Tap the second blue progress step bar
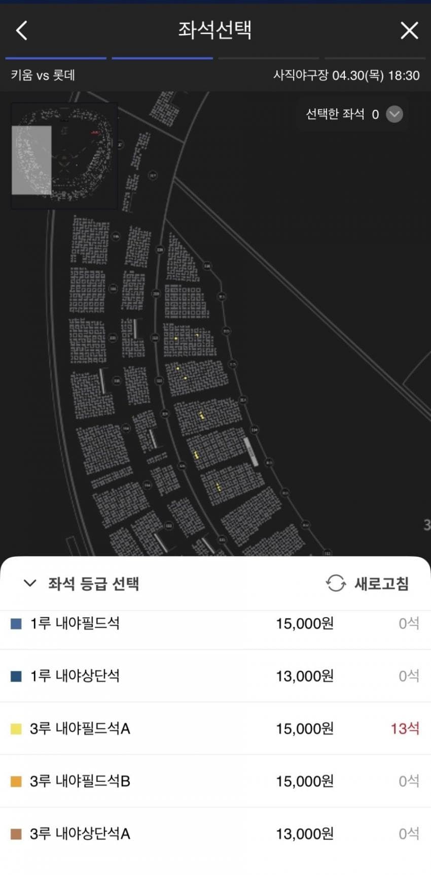This screenshot has width=431, height=875. point(162,58)
